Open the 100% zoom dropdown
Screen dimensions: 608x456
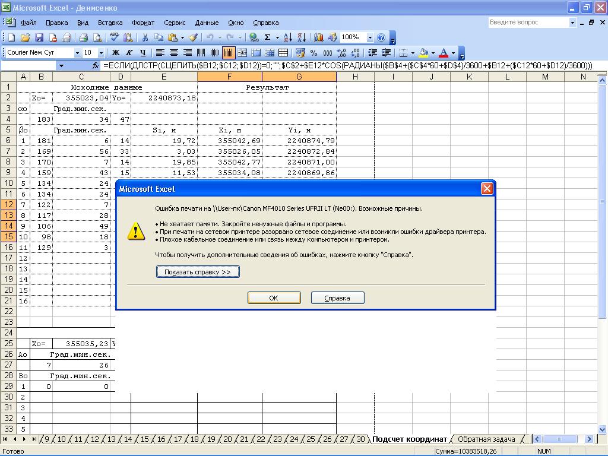click(370, 37)
